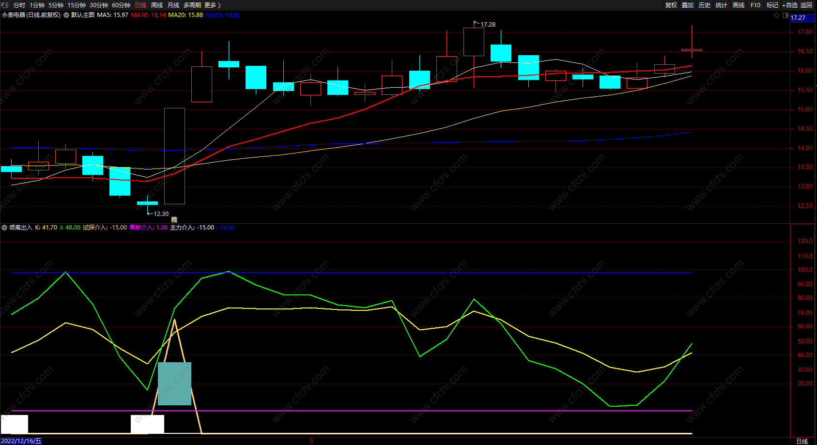
Task: Click the collapse sidebar icon at top-left
Action: tap(5, 5)
